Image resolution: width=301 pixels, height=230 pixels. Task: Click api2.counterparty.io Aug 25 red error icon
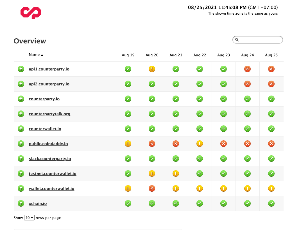[x=271, y=84]
